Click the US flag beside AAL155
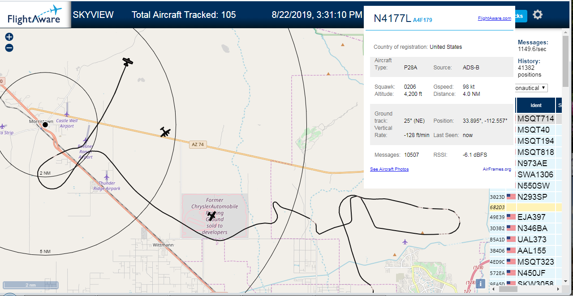 511,251
